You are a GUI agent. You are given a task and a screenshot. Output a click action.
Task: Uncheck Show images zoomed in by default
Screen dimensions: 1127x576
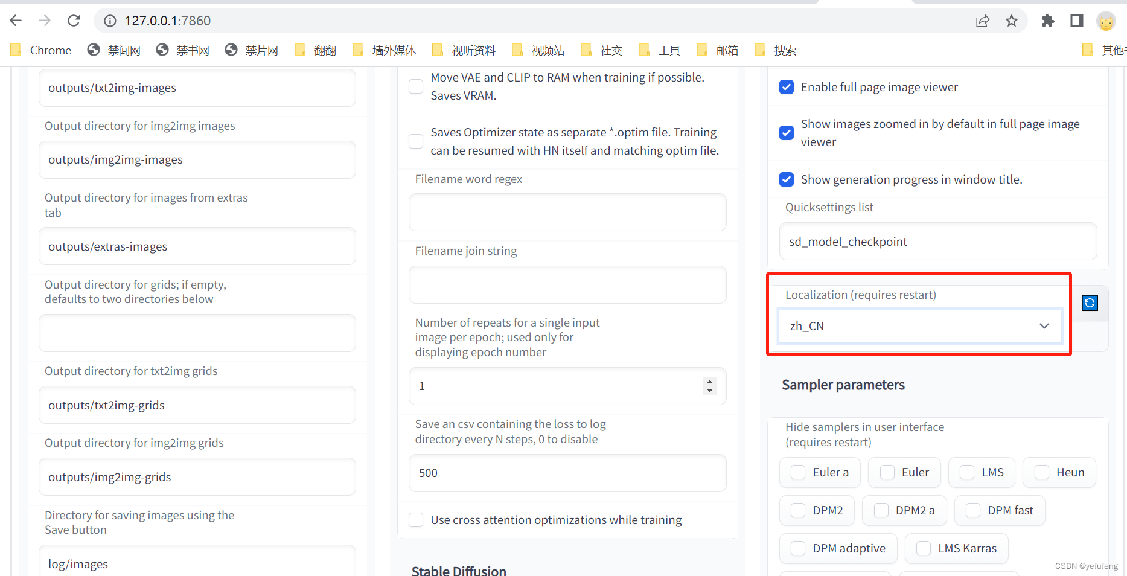tap(787, 133)
